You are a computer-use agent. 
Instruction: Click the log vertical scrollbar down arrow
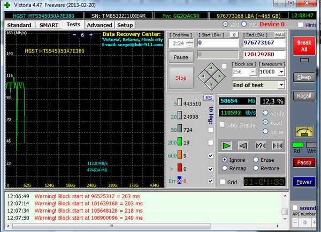[x=285, y=219]
